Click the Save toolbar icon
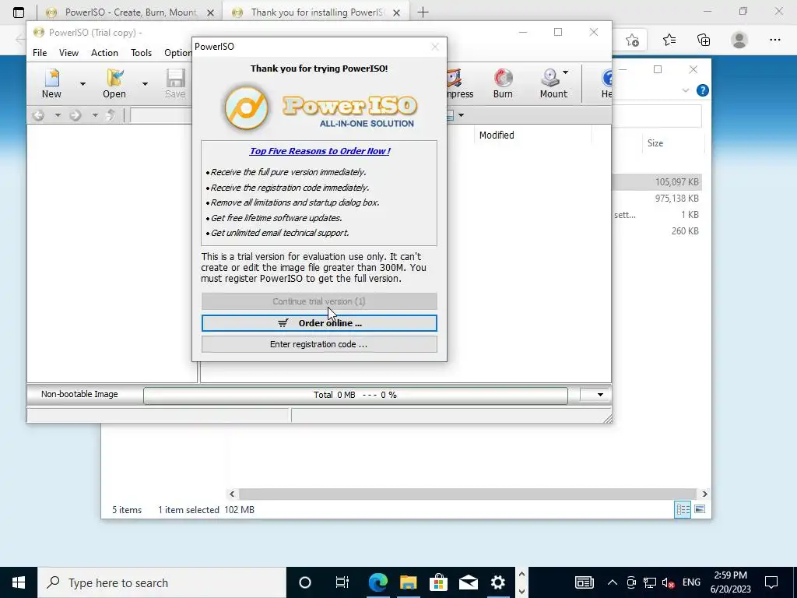Image resolution: width=797 pixels, height=598 pixels. pyautogui.click(x=175, y=83)
